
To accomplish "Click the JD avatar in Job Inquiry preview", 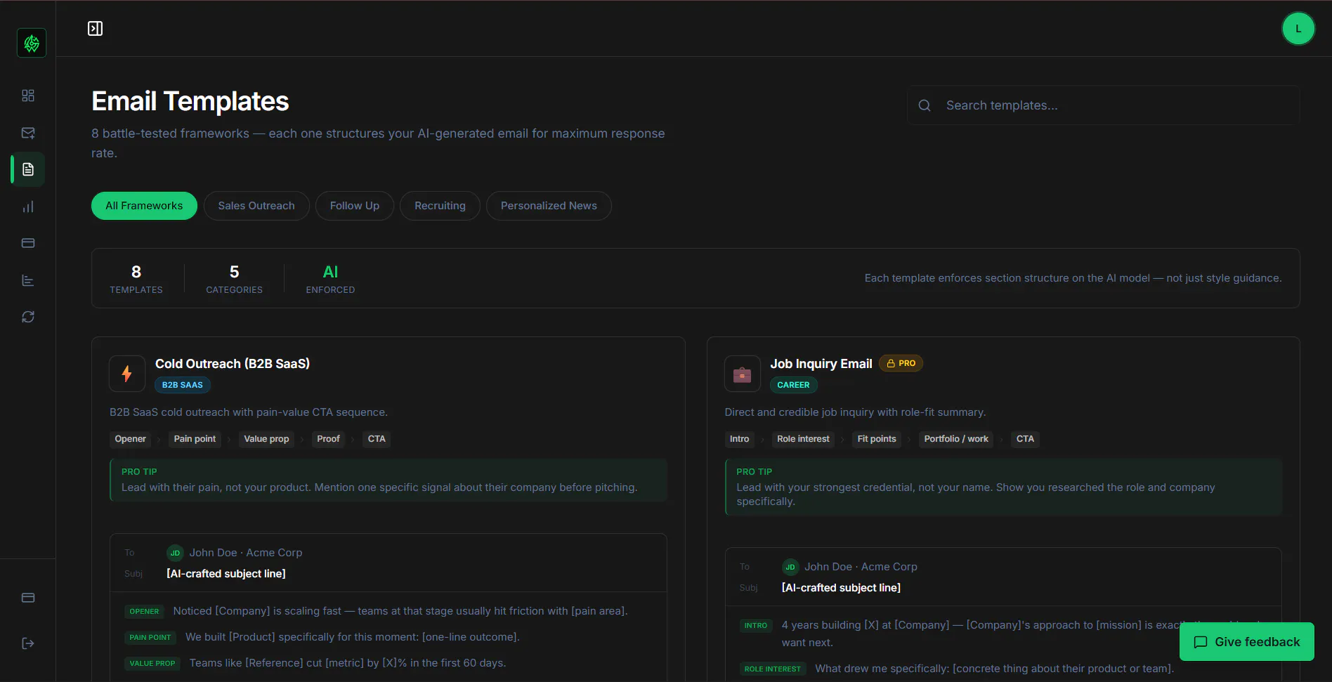I will (790, 567).
